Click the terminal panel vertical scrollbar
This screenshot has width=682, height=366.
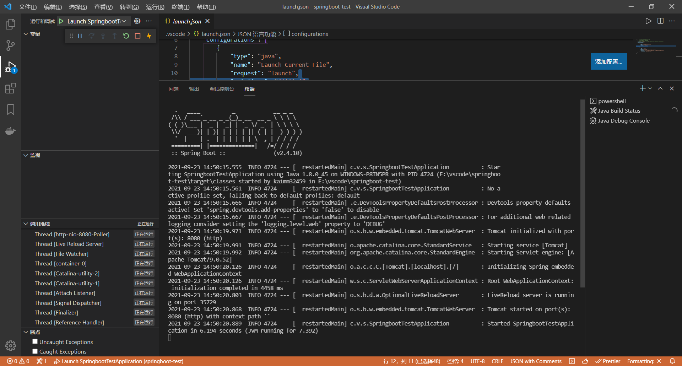pyautogui.click(x=582, y=194)
